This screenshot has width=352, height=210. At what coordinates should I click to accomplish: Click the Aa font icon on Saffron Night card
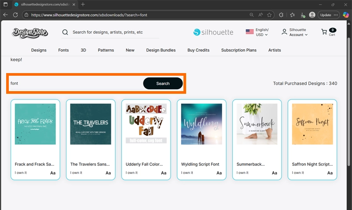[x=330, y=173]
